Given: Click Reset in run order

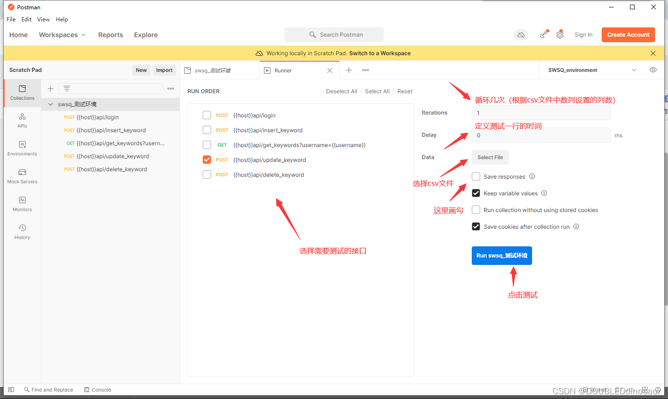Looking at the screenshot, I should pyautogui.click(x=405, y=91).
